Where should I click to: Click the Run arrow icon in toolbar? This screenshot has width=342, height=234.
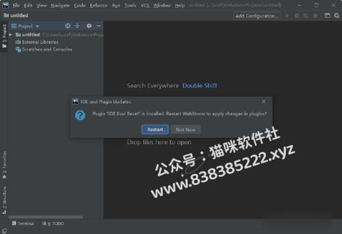(x=287, y=15)
